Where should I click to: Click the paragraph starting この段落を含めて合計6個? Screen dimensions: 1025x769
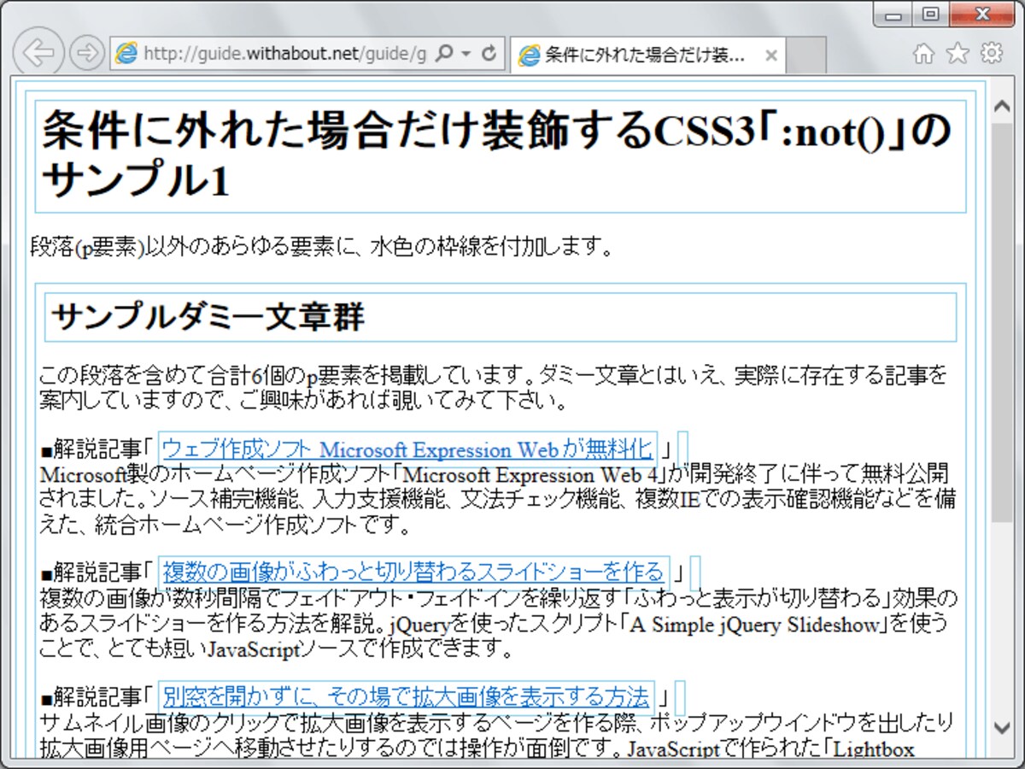[x=494, y=387]
